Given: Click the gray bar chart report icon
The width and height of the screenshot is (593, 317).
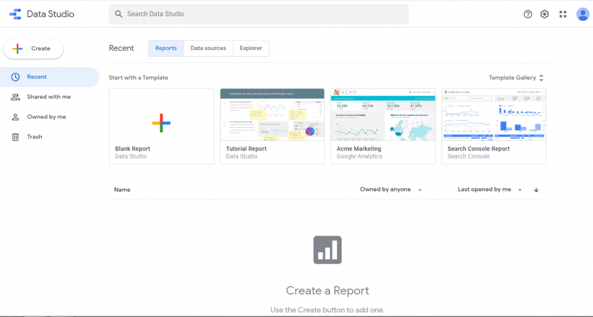Looking at the screenshot, I should [x=328, y=250].
